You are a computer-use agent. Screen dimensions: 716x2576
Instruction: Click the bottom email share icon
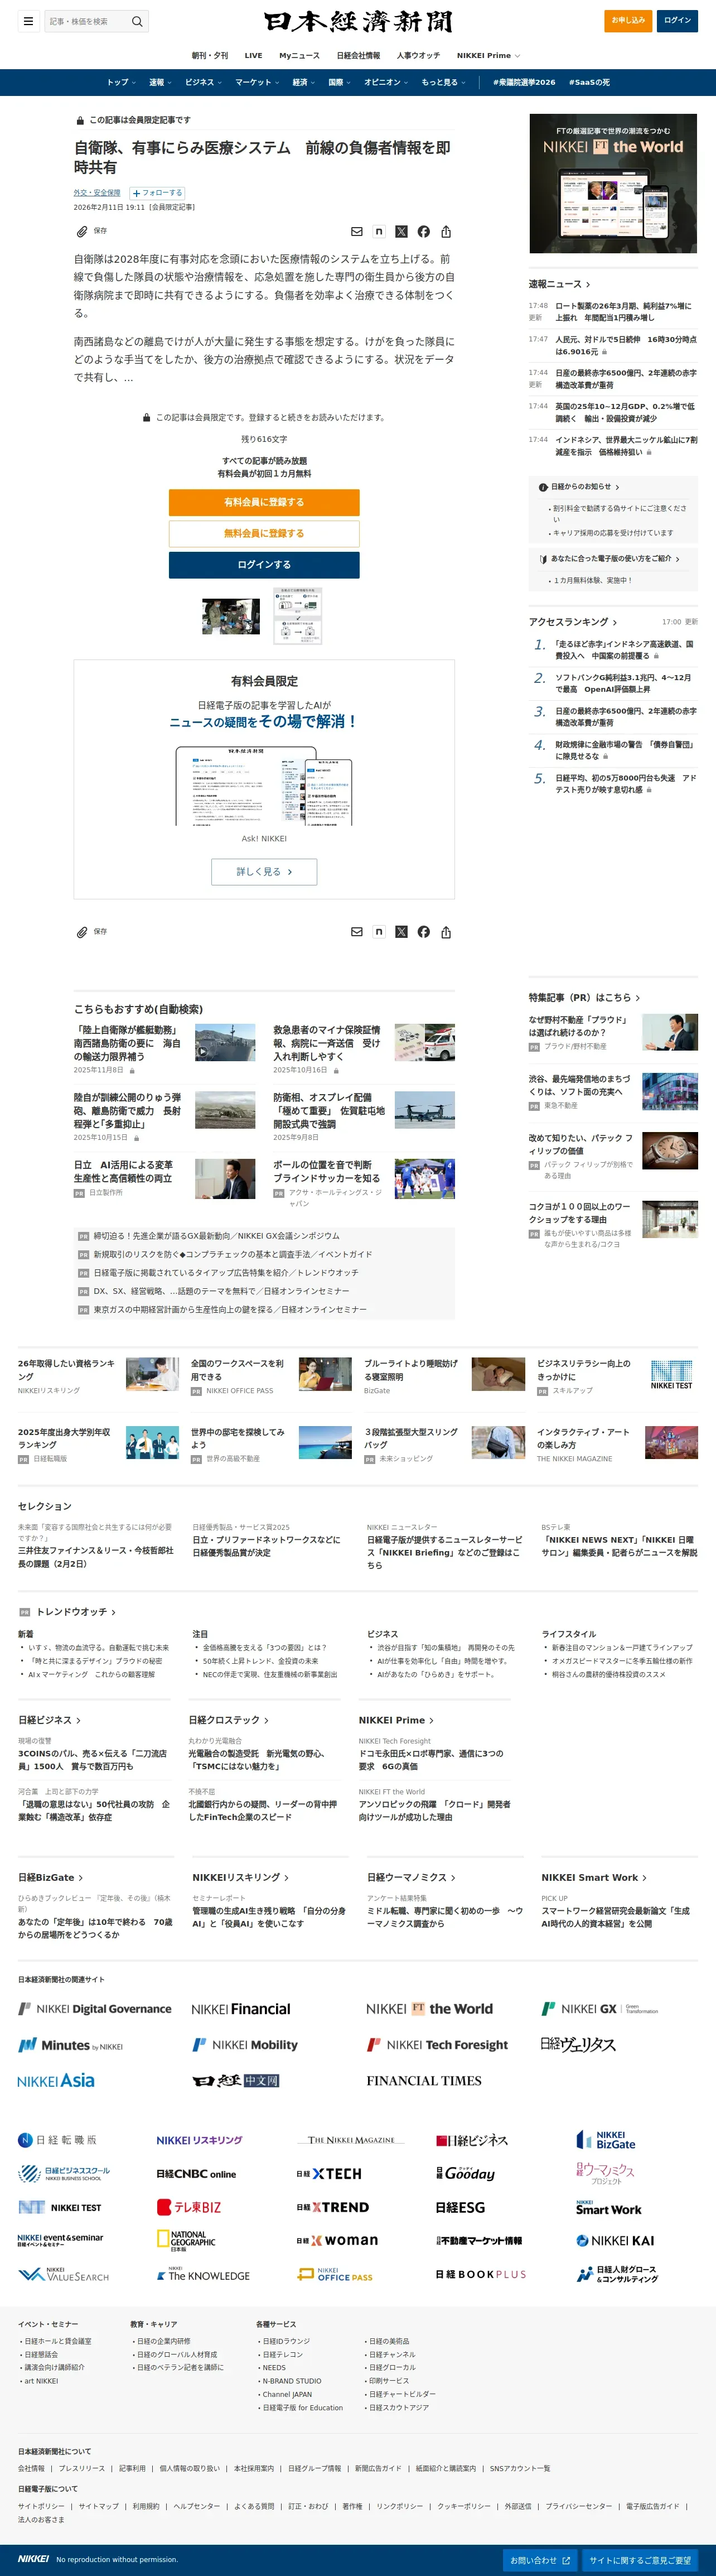point(356,932)
